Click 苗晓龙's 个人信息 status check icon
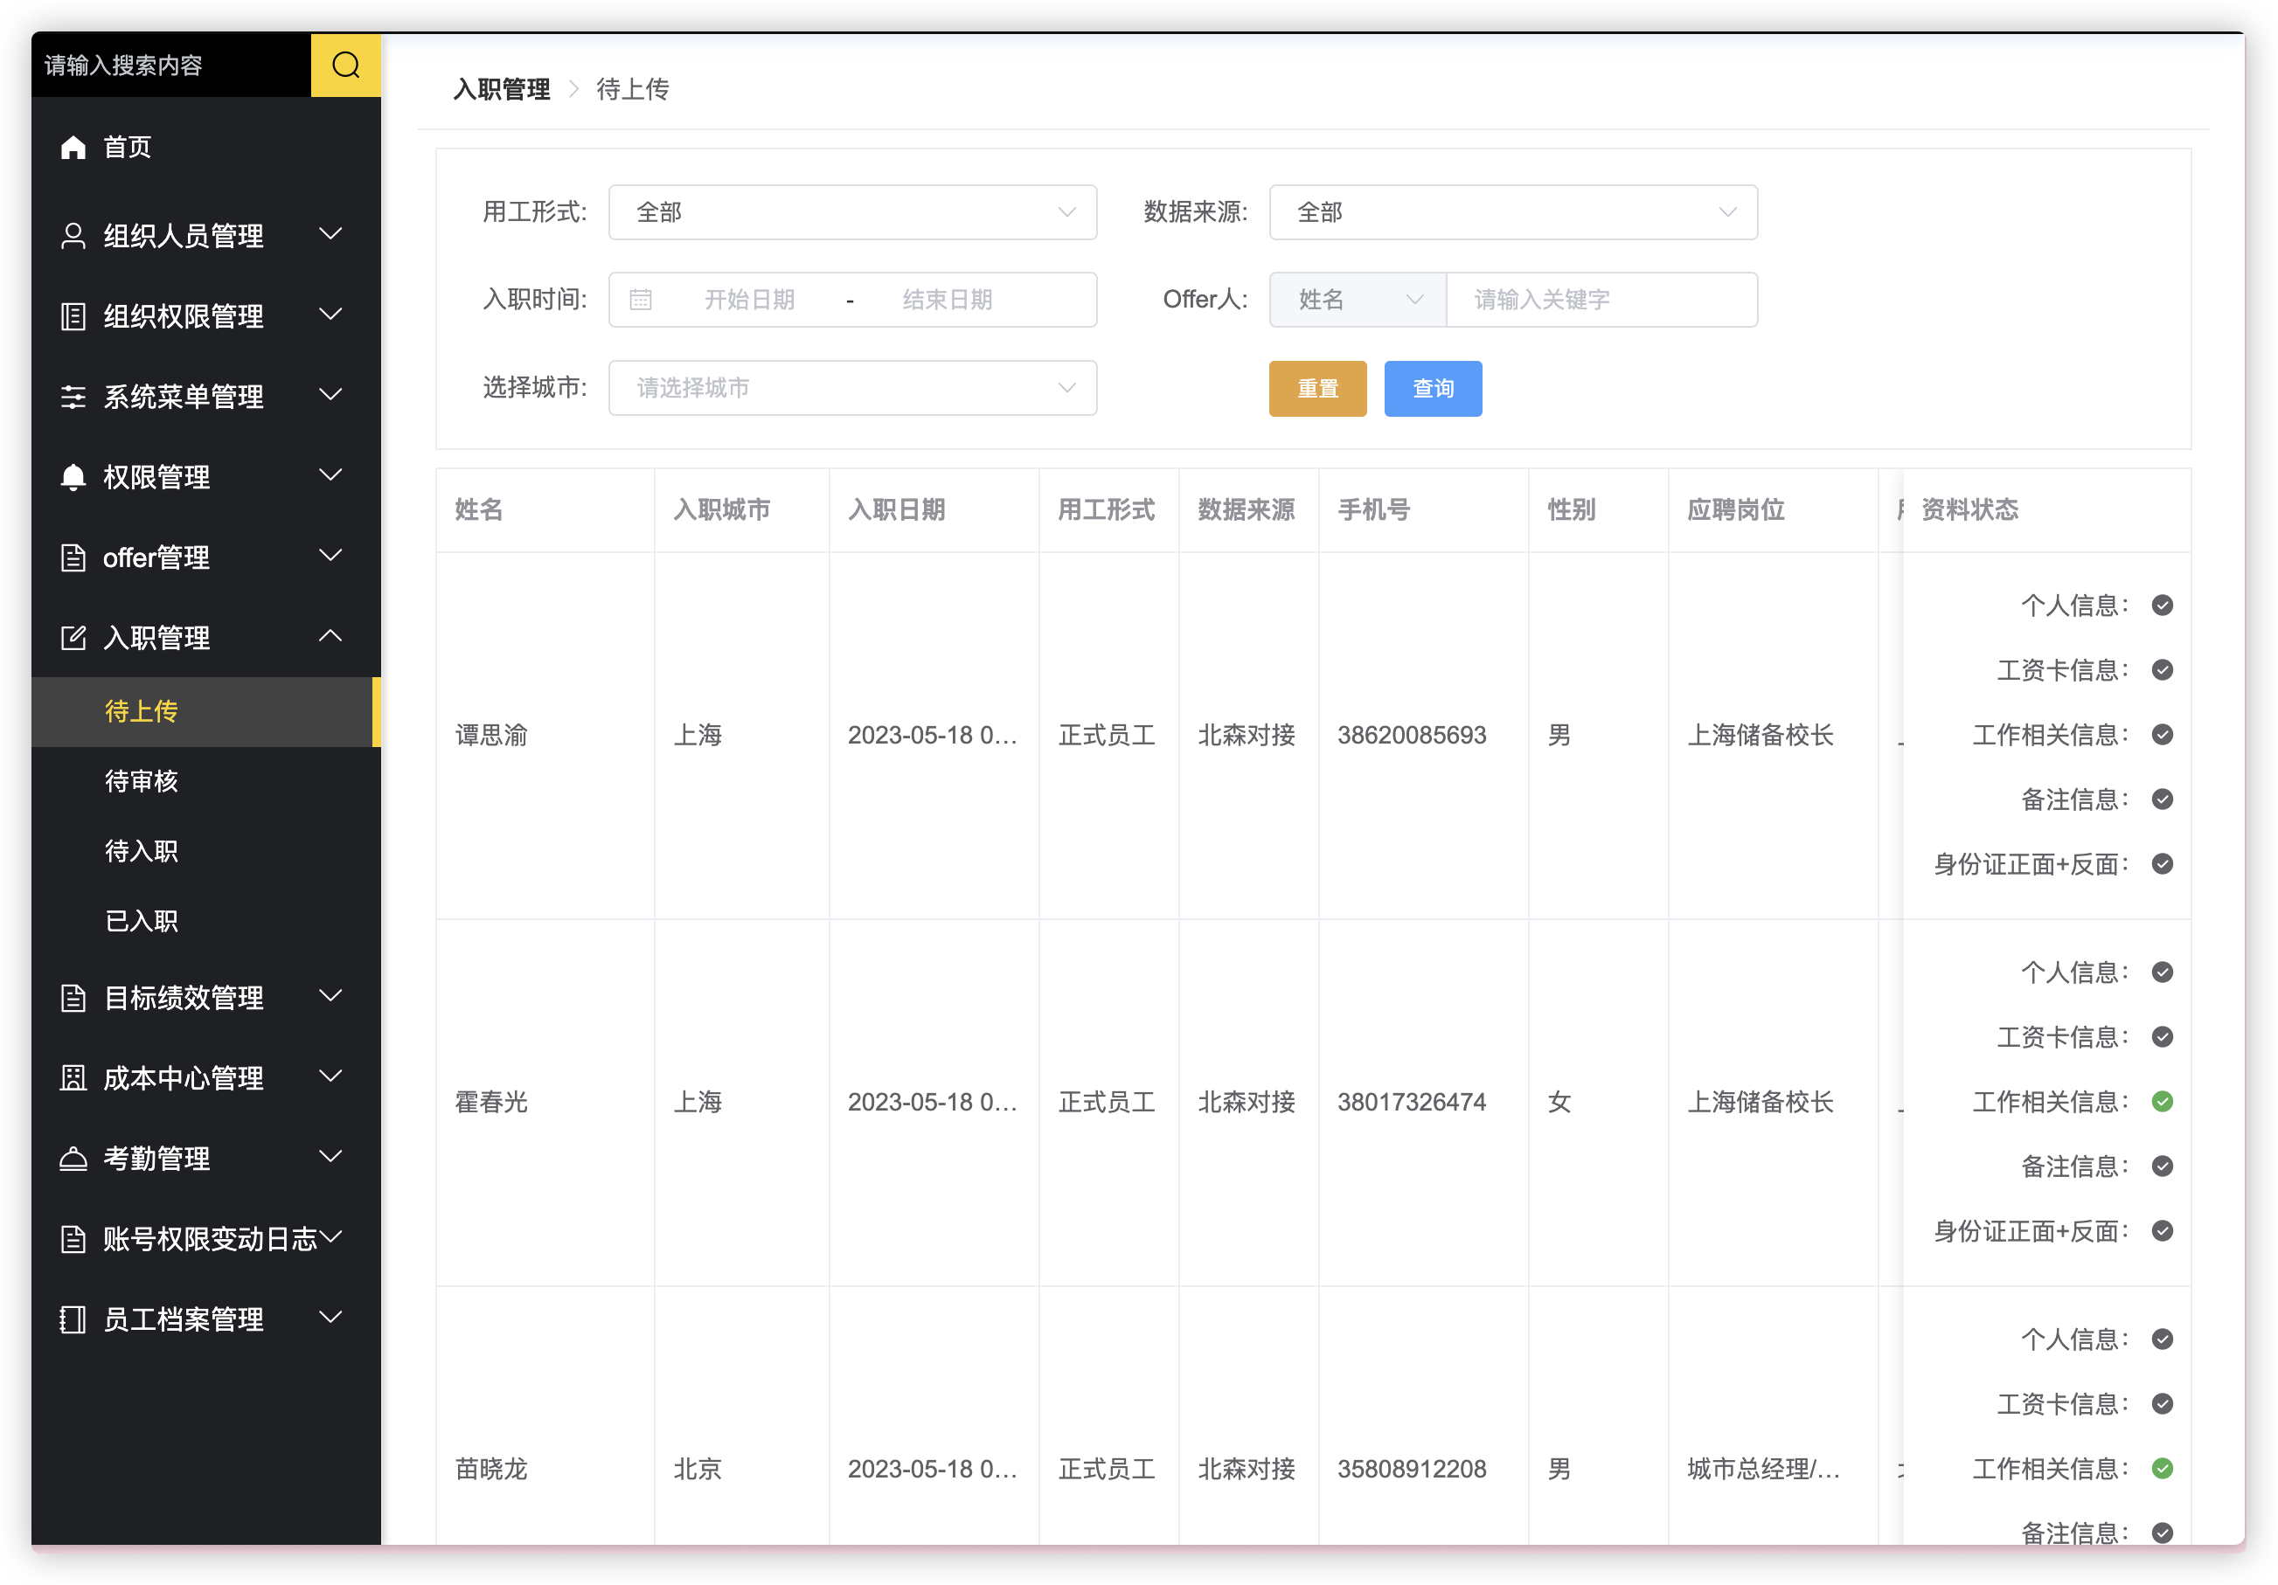 [x=2162, y=1339]
